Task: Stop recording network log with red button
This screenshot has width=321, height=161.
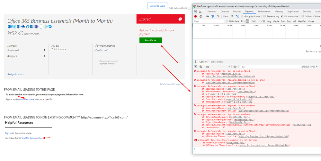Action: [x=195, y=16]
